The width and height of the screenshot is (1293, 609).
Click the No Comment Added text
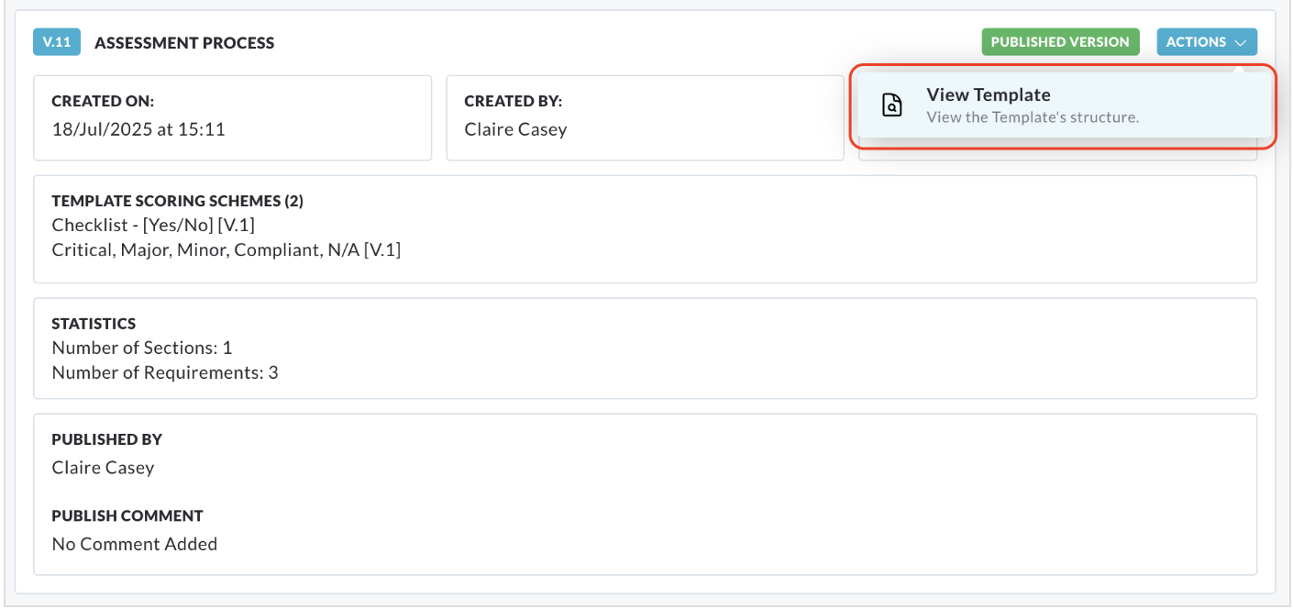tap(135, 544)
